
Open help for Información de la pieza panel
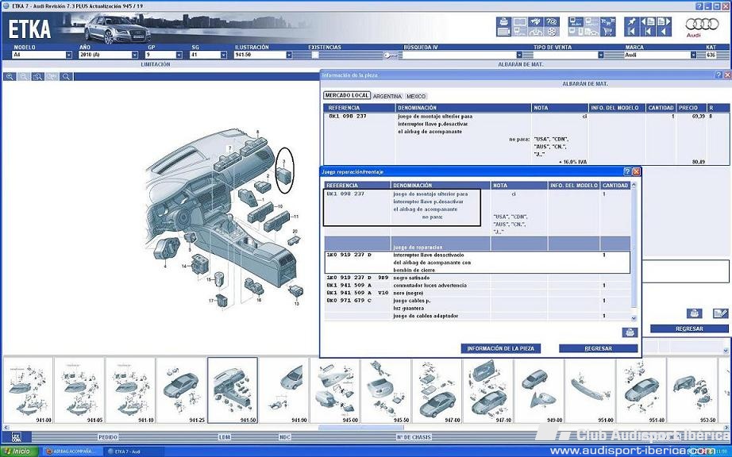click(x=719, y=75)
